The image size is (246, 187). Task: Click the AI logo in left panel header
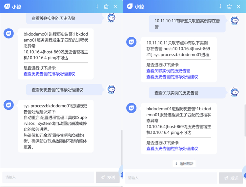point(6,7)
